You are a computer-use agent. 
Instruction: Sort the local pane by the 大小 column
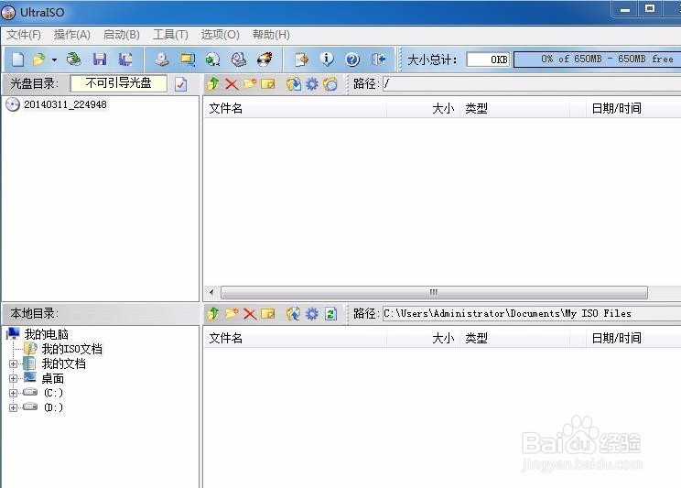pos(423,338)
